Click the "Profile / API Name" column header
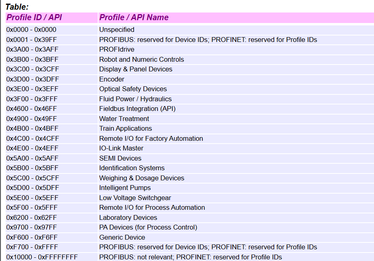 point(134,17)
